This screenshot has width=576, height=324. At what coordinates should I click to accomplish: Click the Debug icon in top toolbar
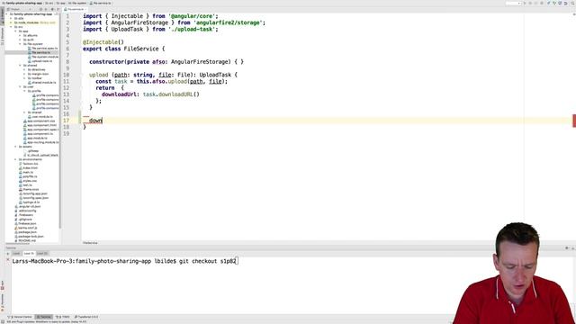pyautogui.click(x=530, y=3)
